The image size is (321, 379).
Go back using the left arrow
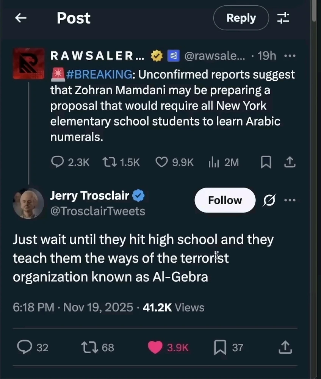click(20, 18)
